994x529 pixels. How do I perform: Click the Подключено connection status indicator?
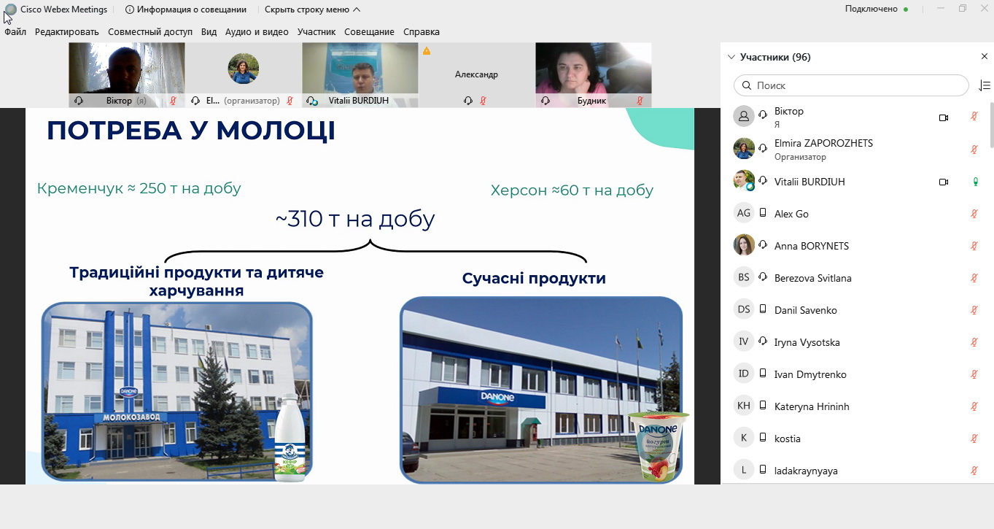pos(877,9)
